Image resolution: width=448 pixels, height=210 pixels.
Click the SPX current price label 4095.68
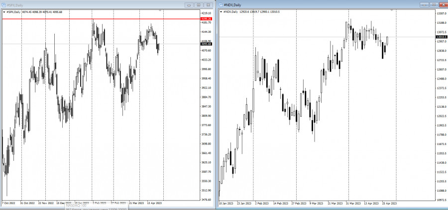206,44
